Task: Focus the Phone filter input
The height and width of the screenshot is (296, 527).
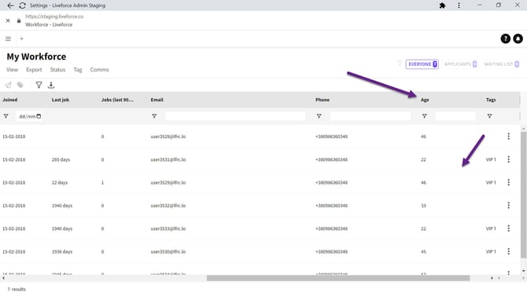Action: pyautogui.click(x=370, y=116)
